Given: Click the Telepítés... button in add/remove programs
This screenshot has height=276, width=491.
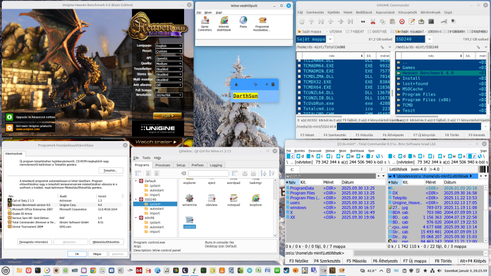Looking at the screenshot, I should (111, 171).
